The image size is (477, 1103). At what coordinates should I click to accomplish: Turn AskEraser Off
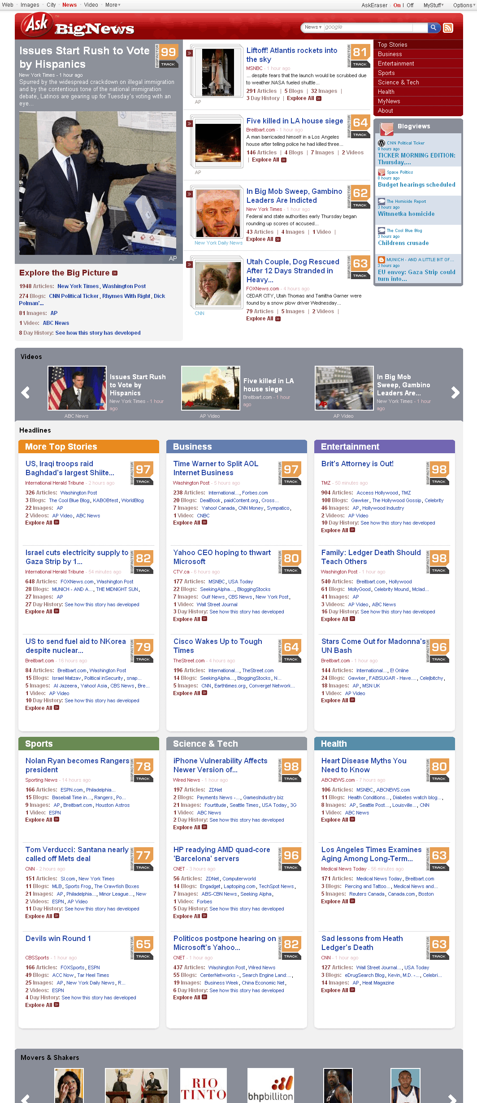point(410,5)
